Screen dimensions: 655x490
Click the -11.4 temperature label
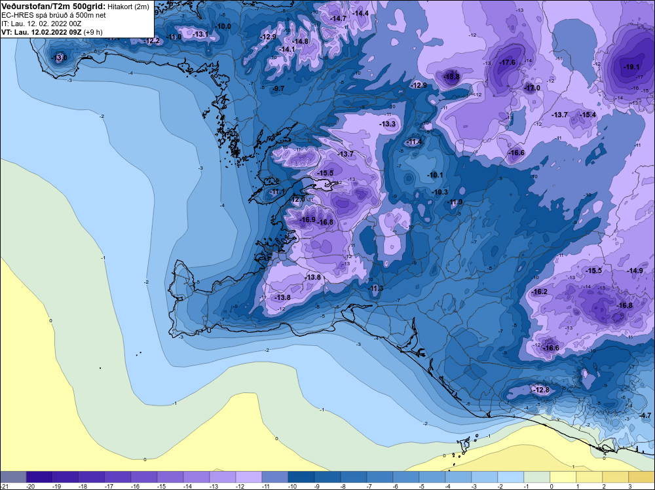(x=415, y=142)
